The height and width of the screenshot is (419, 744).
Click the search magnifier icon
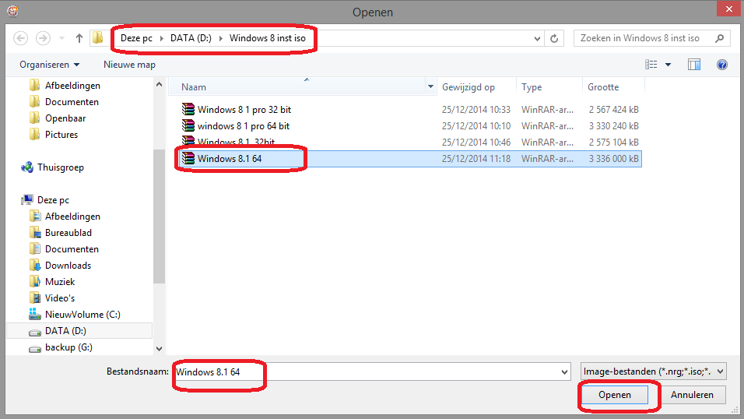720,38
